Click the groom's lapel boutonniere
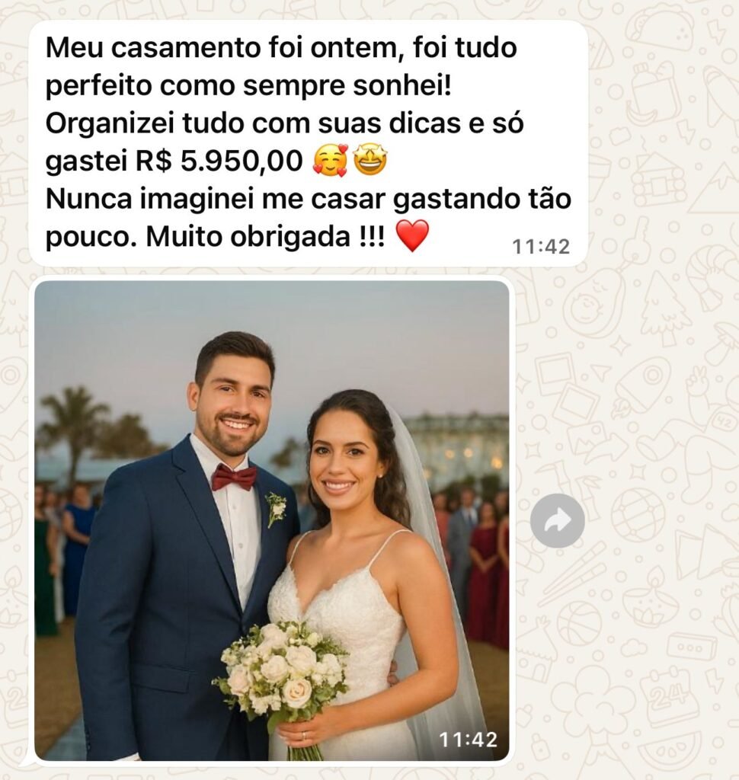This screenshot has width=739, height=780. [276, 508]
